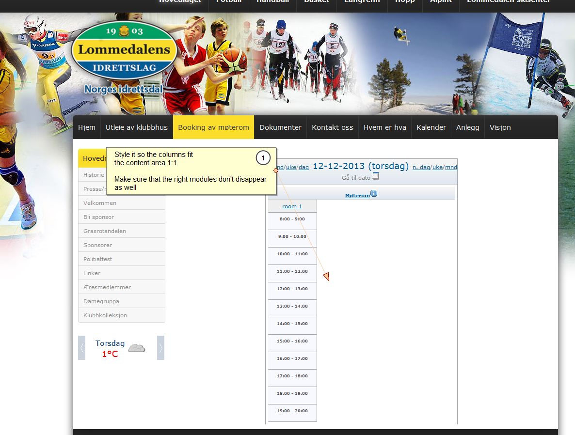Open the Møterom link in the table header
575x435 pixels.
pyautogui.click(x=357, y=195)
